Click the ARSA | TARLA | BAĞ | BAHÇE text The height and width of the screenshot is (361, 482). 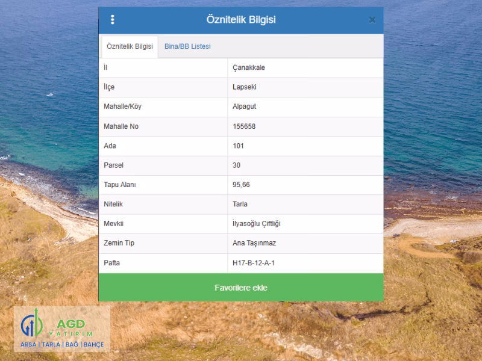[62, 344]
